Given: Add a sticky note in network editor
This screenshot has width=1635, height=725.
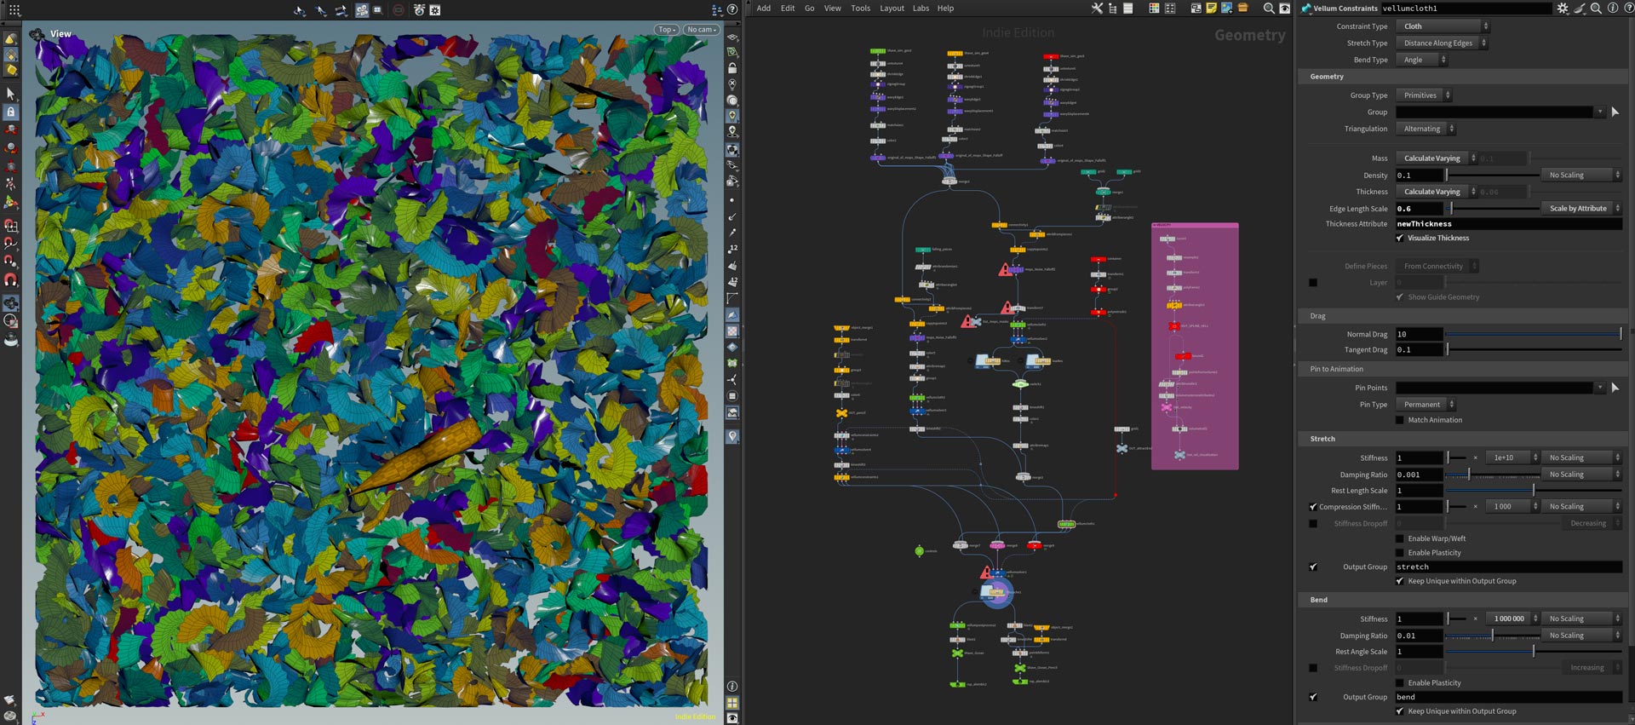Looking at the screenshot, I should pos(1211,9).
